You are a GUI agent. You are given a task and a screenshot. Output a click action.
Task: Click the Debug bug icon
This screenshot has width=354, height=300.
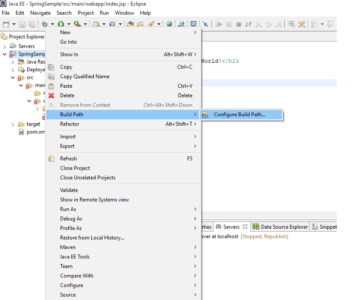tap(45, 24)
